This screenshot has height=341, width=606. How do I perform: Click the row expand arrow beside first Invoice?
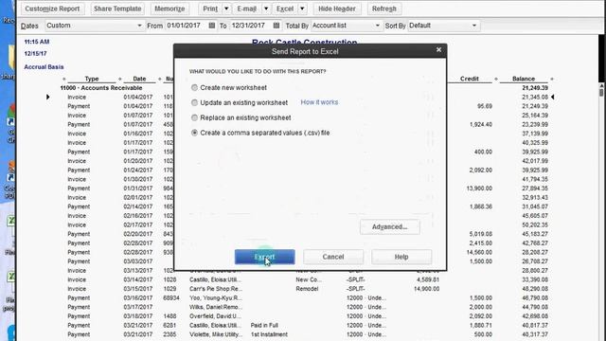(48, 97)
